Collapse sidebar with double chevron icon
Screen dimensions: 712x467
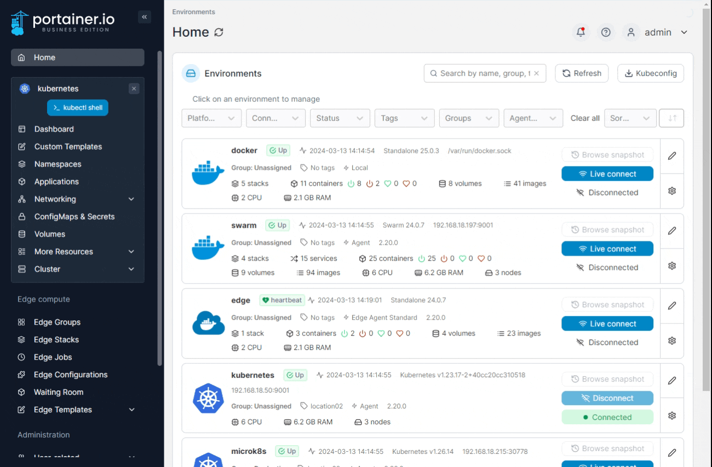145,17
